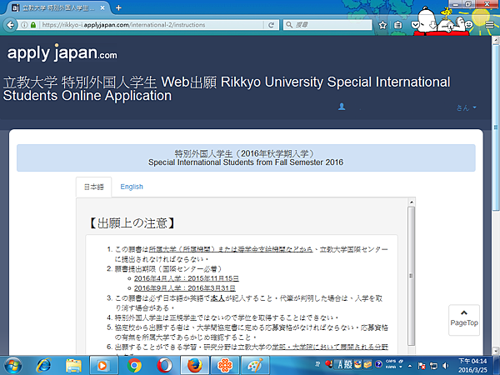Click the up arrow of the instructions panel scrollbar
This screenshot has height=375, width=500.
pos(412,202)
